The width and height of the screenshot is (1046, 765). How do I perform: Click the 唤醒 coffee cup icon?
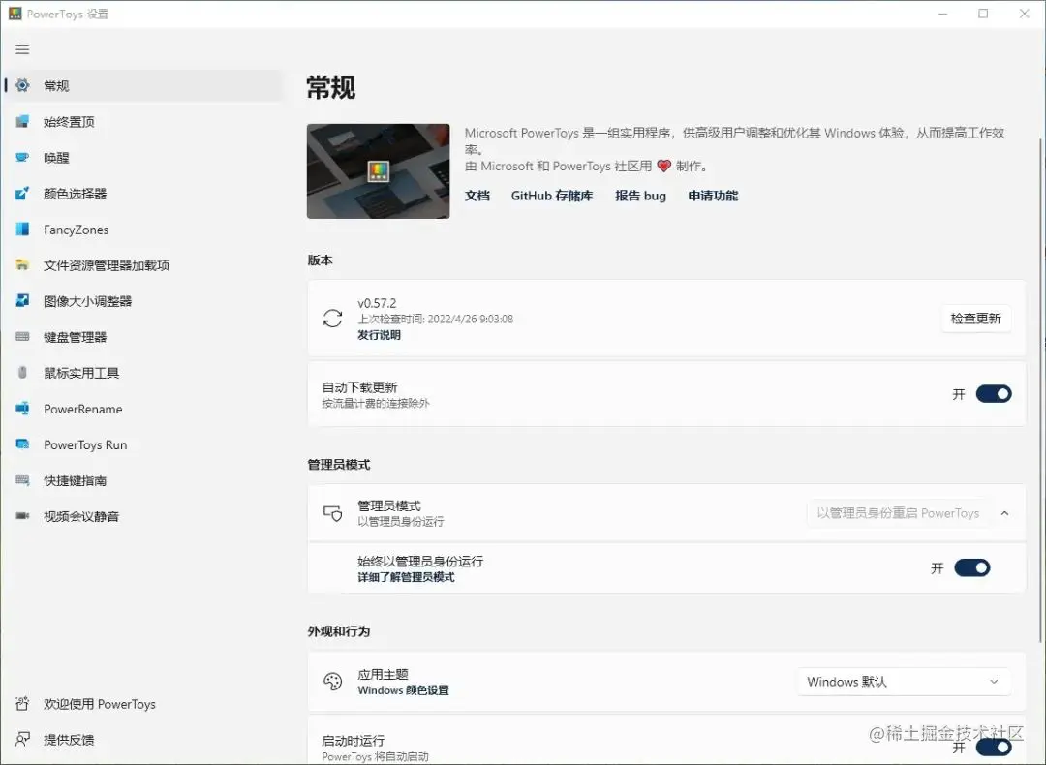pos(22,158)
